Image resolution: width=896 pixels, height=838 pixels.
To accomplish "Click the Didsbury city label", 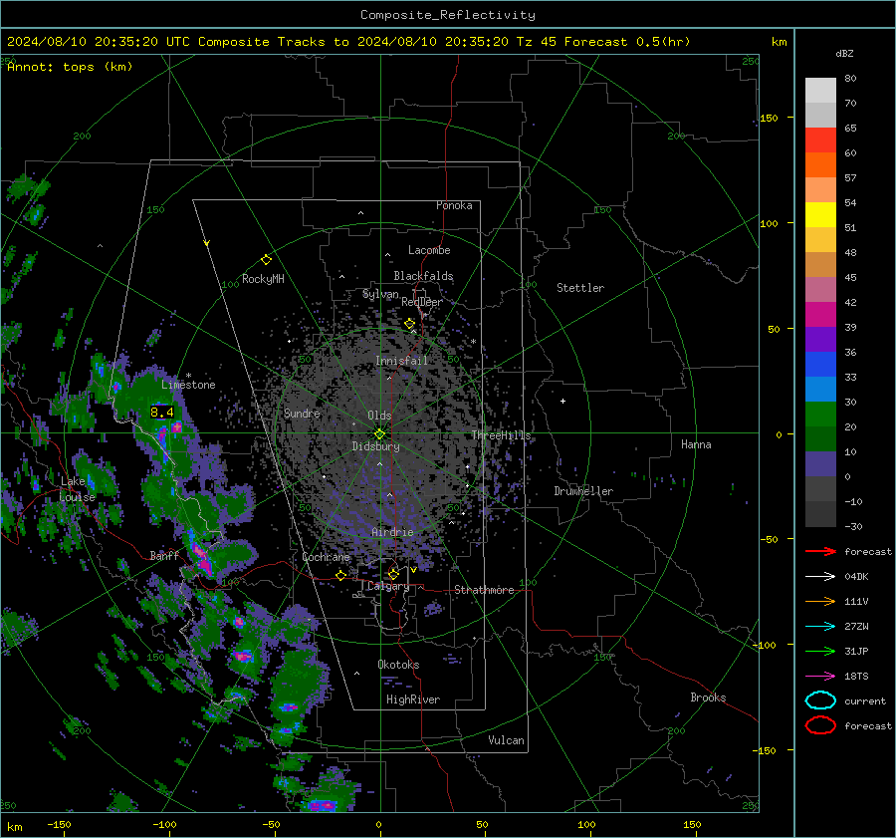I will 375,446.
